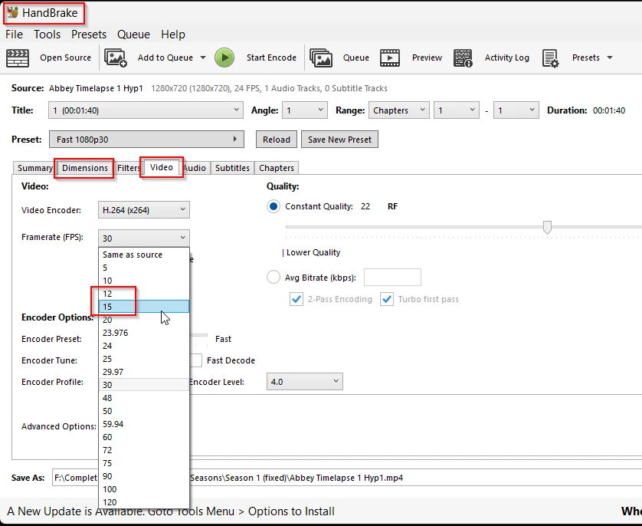Select Same as source framerate option

tap(144, 255)
